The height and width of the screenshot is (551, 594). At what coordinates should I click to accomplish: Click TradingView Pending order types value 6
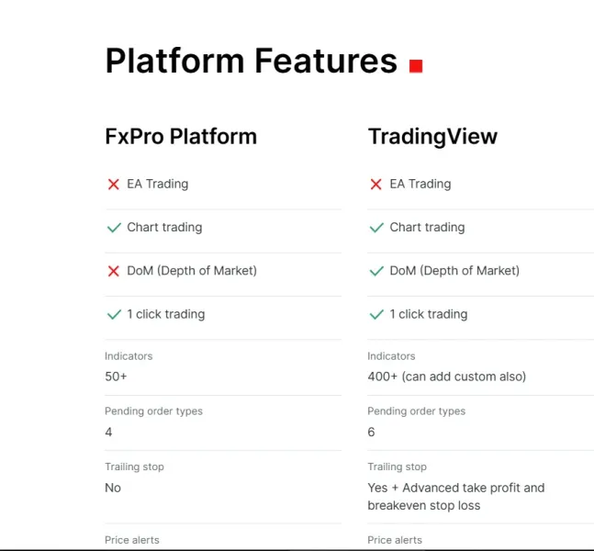pos(371,432)
